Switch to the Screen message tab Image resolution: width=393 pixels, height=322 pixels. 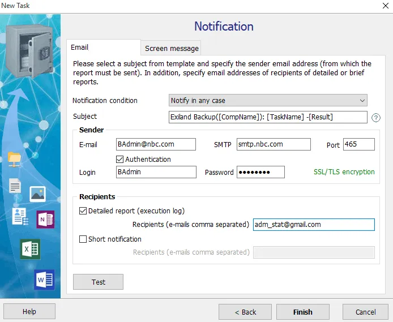click(x=172, y=48)
